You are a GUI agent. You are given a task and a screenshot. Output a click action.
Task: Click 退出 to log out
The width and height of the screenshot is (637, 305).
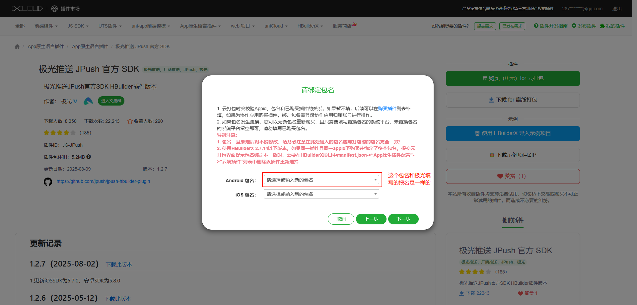click(617, 9)
